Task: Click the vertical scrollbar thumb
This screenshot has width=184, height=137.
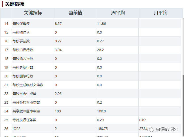Action: point(183,106)
